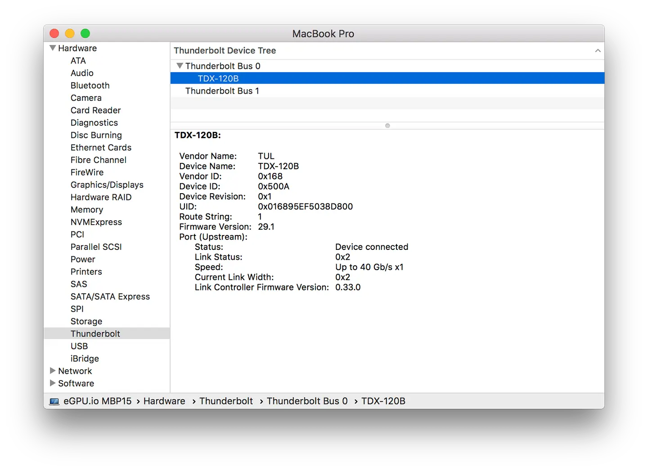Expand the Software section

point(53,383)
